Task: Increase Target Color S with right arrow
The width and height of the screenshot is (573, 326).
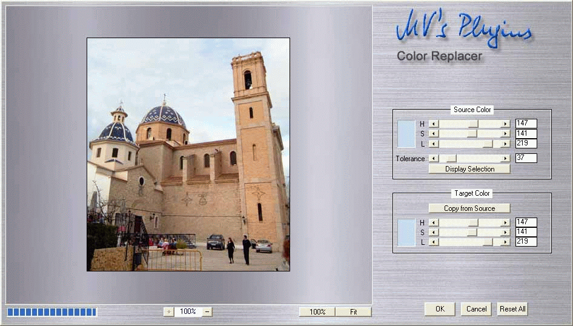Action: pos(505,232)
